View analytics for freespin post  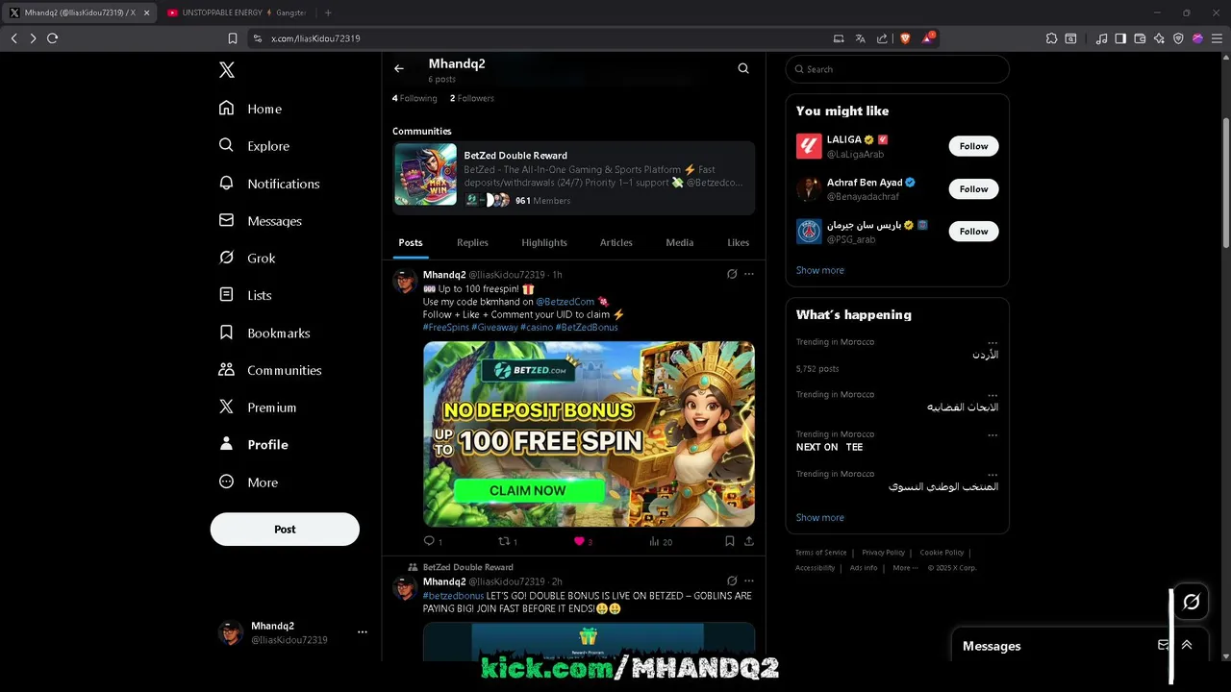[x=661, y=541]
